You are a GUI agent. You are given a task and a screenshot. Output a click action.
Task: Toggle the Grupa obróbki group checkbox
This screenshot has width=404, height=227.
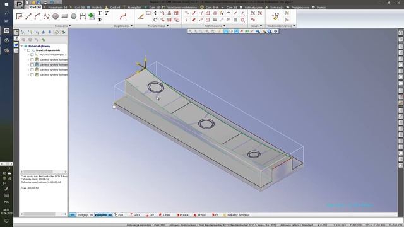(x=29, y=50)
